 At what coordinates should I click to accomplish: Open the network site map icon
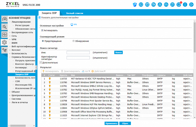tap(160, 5)
